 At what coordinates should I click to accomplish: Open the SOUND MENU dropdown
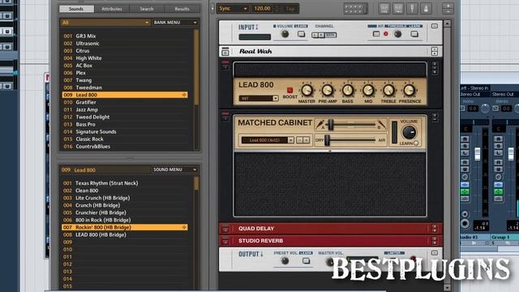click(175, 170)
